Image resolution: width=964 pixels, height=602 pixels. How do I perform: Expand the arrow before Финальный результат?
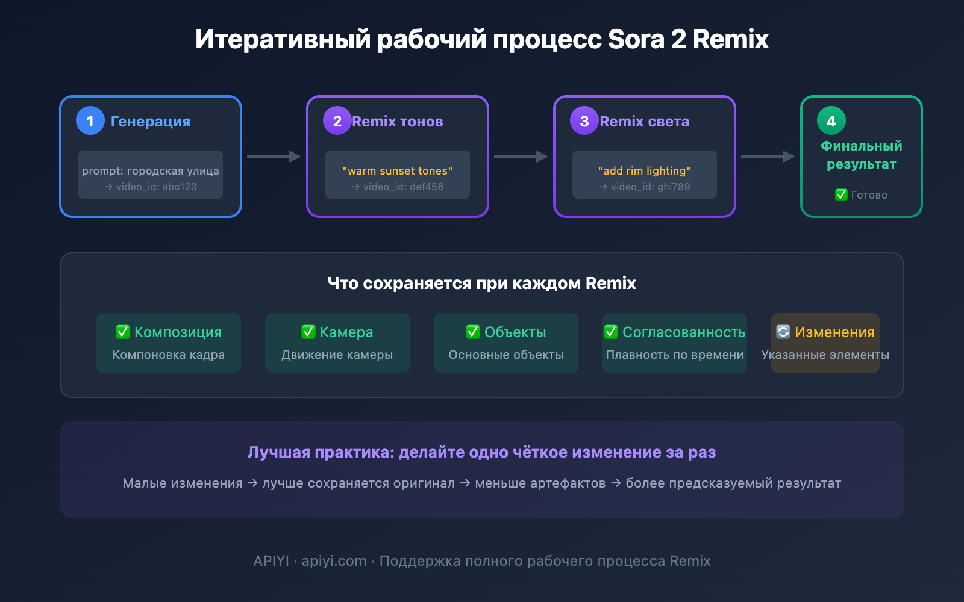(766, 157)
